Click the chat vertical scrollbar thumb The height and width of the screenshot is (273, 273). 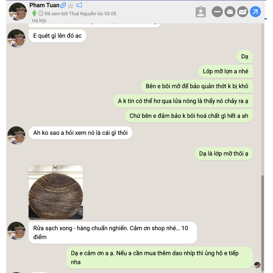point(263,223)
